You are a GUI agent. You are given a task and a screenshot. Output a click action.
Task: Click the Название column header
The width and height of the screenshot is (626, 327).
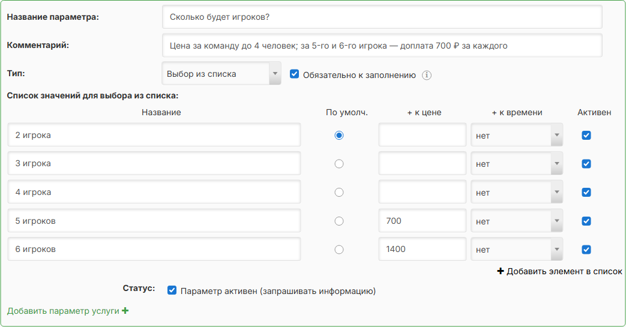(161, 113)
